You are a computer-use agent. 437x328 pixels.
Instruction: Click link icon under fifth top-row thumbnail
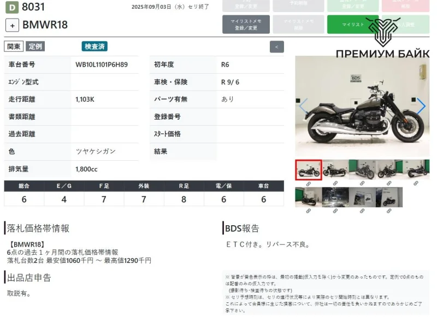415,184
